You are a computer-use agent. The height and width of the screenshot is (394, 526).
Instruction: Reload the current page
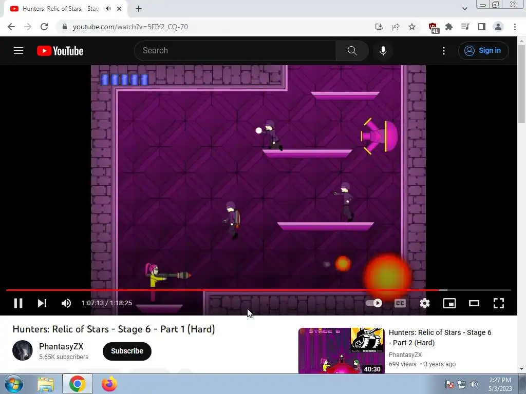pos(44,27)
